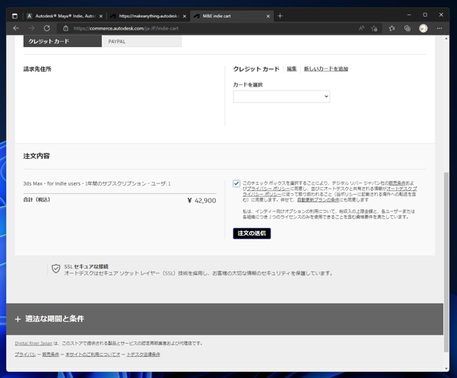457x378 pixels.
Task: Click the forward navigation arrow
Action: tap(31, 28)
